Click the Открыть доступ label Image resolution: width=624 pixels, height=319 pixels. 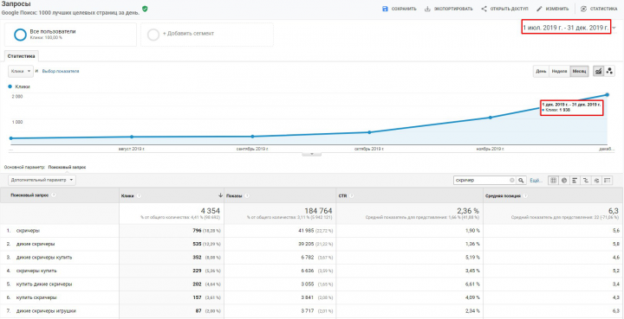510,9
